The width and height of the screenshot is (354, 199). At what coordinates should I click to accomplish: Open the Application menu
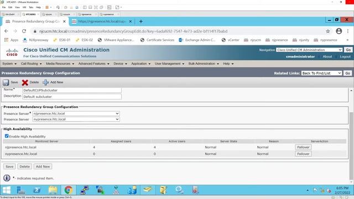coord(140,64)
